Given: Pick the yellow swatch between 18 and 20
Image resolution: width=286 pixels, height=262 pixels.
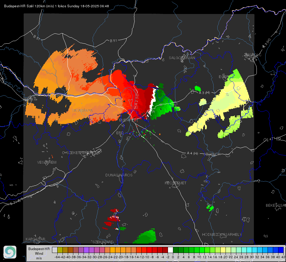Looking at the screenshot, I should coord(223,250).
